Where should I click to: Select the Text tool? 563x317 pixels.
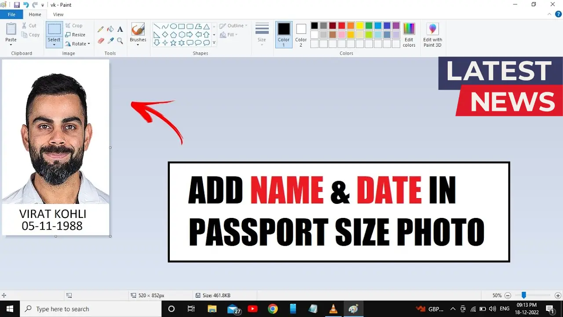tap(120, 29)
